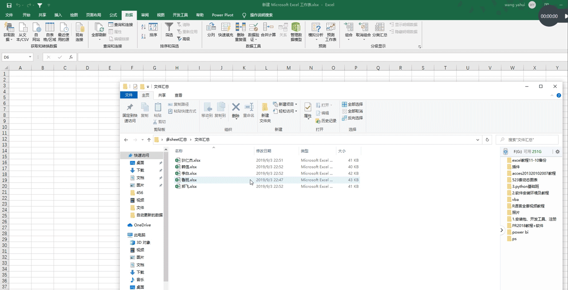Click Excel formula bar input field
568x290 pixels.
coord(323,57)
